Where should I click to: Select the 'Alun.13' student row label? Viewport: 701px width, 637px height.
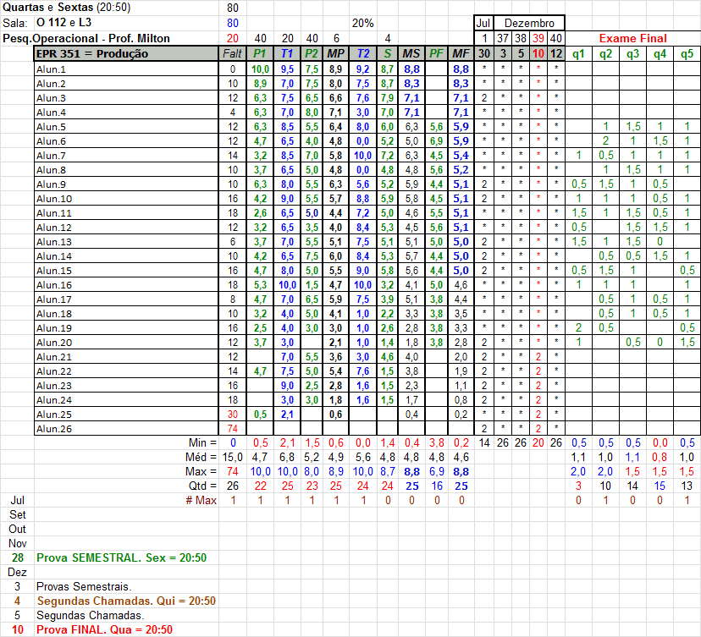pyautogui.click(x=53, y=241)
